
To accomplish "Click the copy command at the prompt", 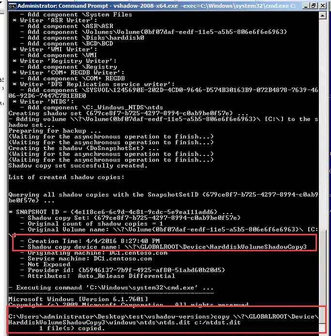I will pos(163,320).
